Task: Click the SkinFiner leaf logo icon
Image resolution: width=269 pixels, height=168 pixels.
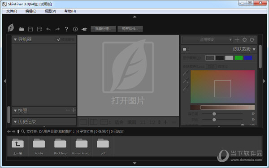Action: coord(11,28)
